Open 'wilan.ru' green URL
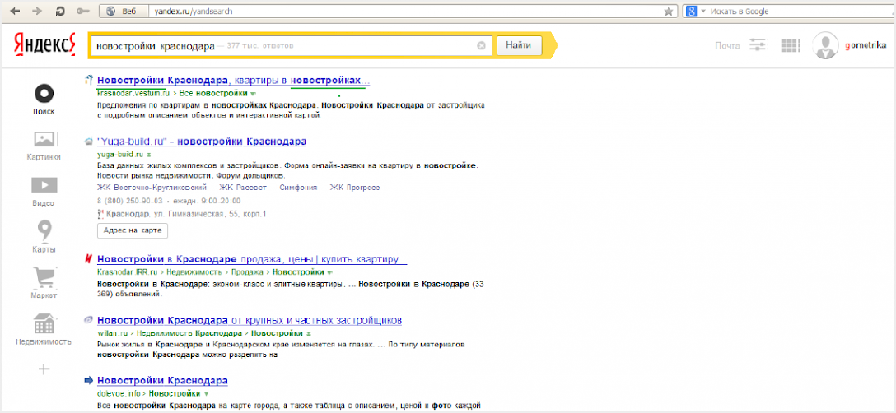Viewport: 896px width, 413px height. point(113,332)
